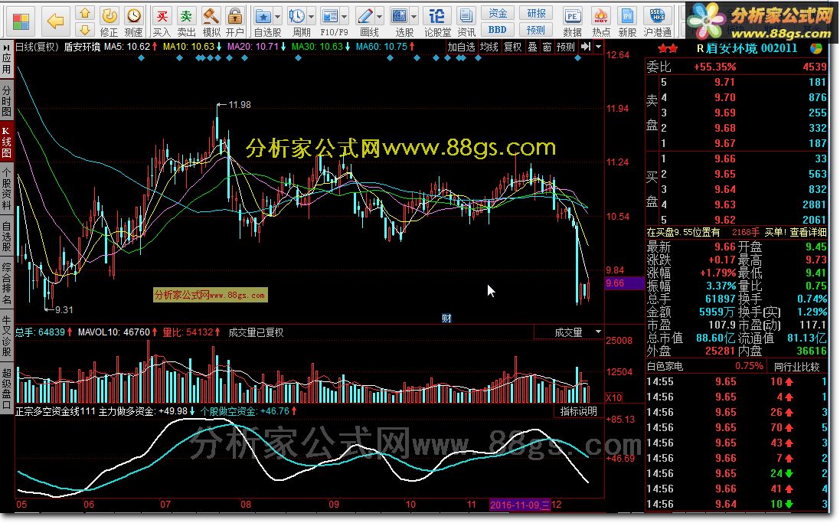The width and height of the screenshot is (840, 523).
Task: Open the 自选股 sidebar tab
Action: (6, 236)
